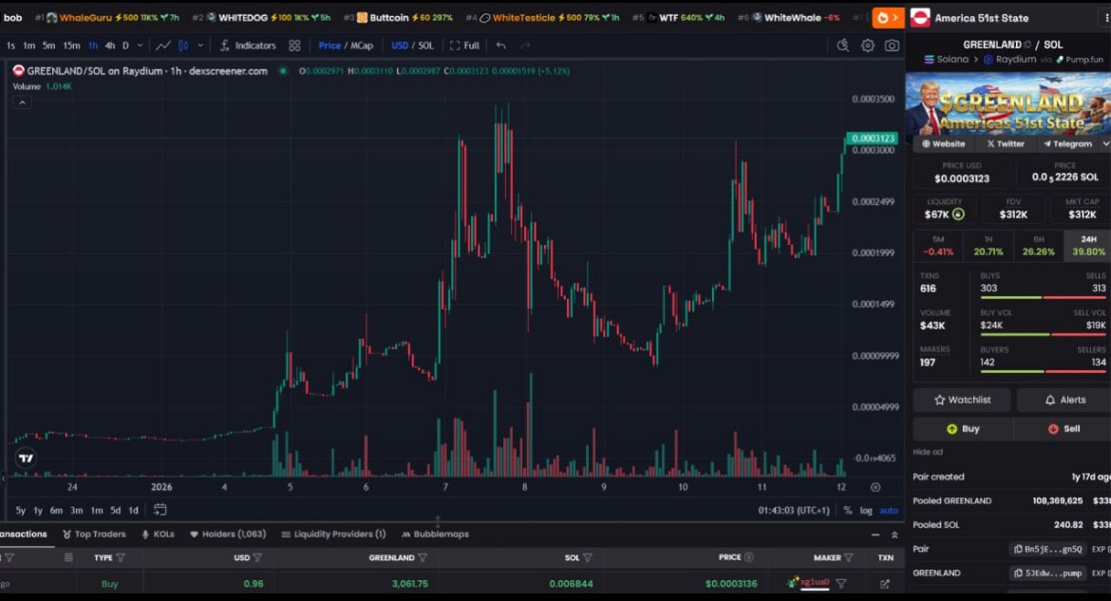Viewport: 1111px width, 601px height.
Task: Select the 4h chart interval
Action: 110,46
